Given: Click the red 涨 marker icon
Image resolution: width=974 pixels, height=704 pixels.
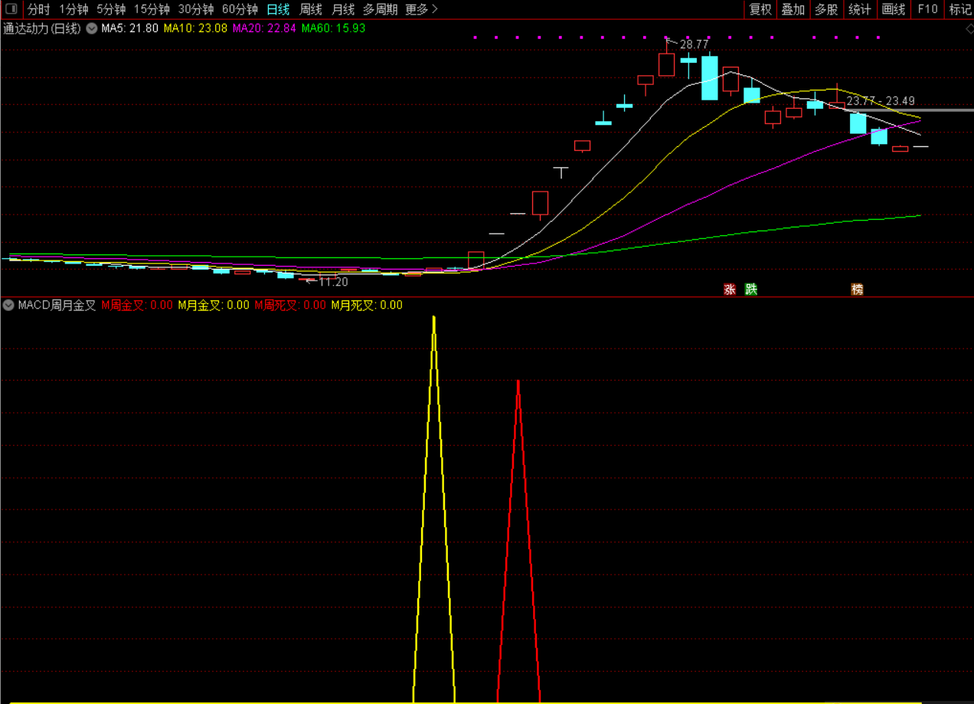Looking at the screenshot, I should pos(730,290).
